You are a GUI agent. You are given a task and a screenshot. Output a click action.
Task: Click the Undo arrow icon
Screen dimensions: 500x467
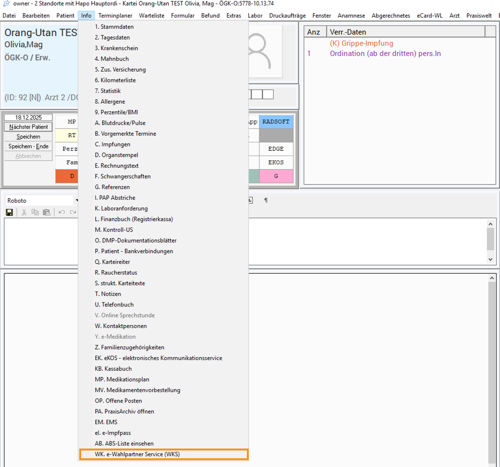(62, 212)
